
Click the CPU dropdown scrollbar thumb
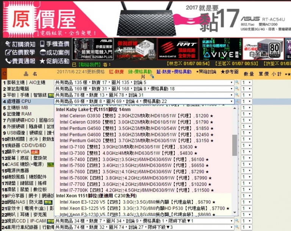(x=235, y=145)
